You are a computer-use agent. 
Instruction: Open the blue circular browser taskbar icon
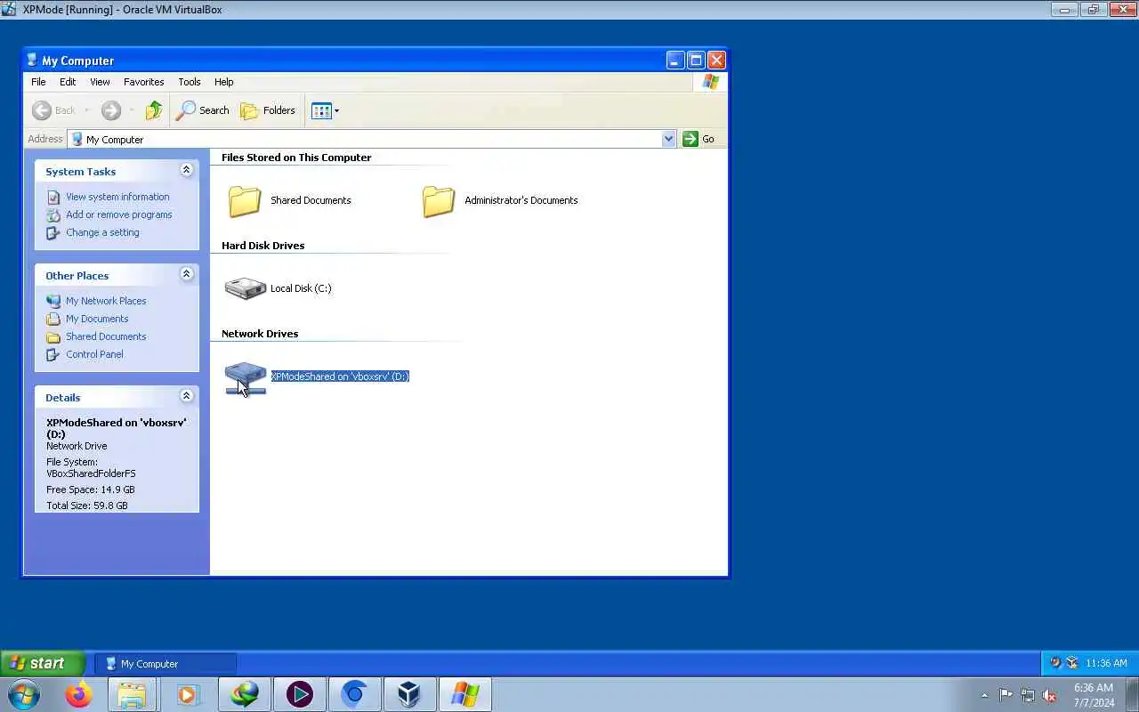[x=354, y=694]
